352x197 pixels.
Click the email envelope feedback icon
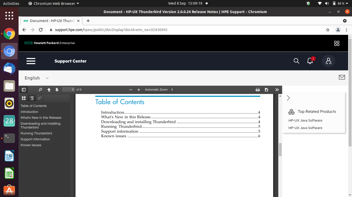(x=342, y=77)
